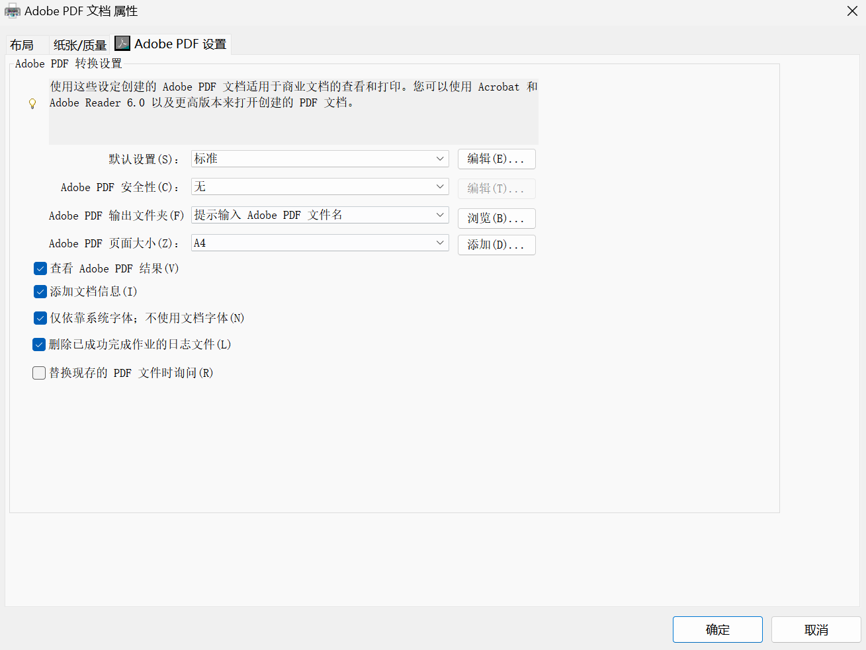Open the Adobe PDF 输出文件夹 dropdown
Viewport: 866px width, 650px height.
(320, 215)
